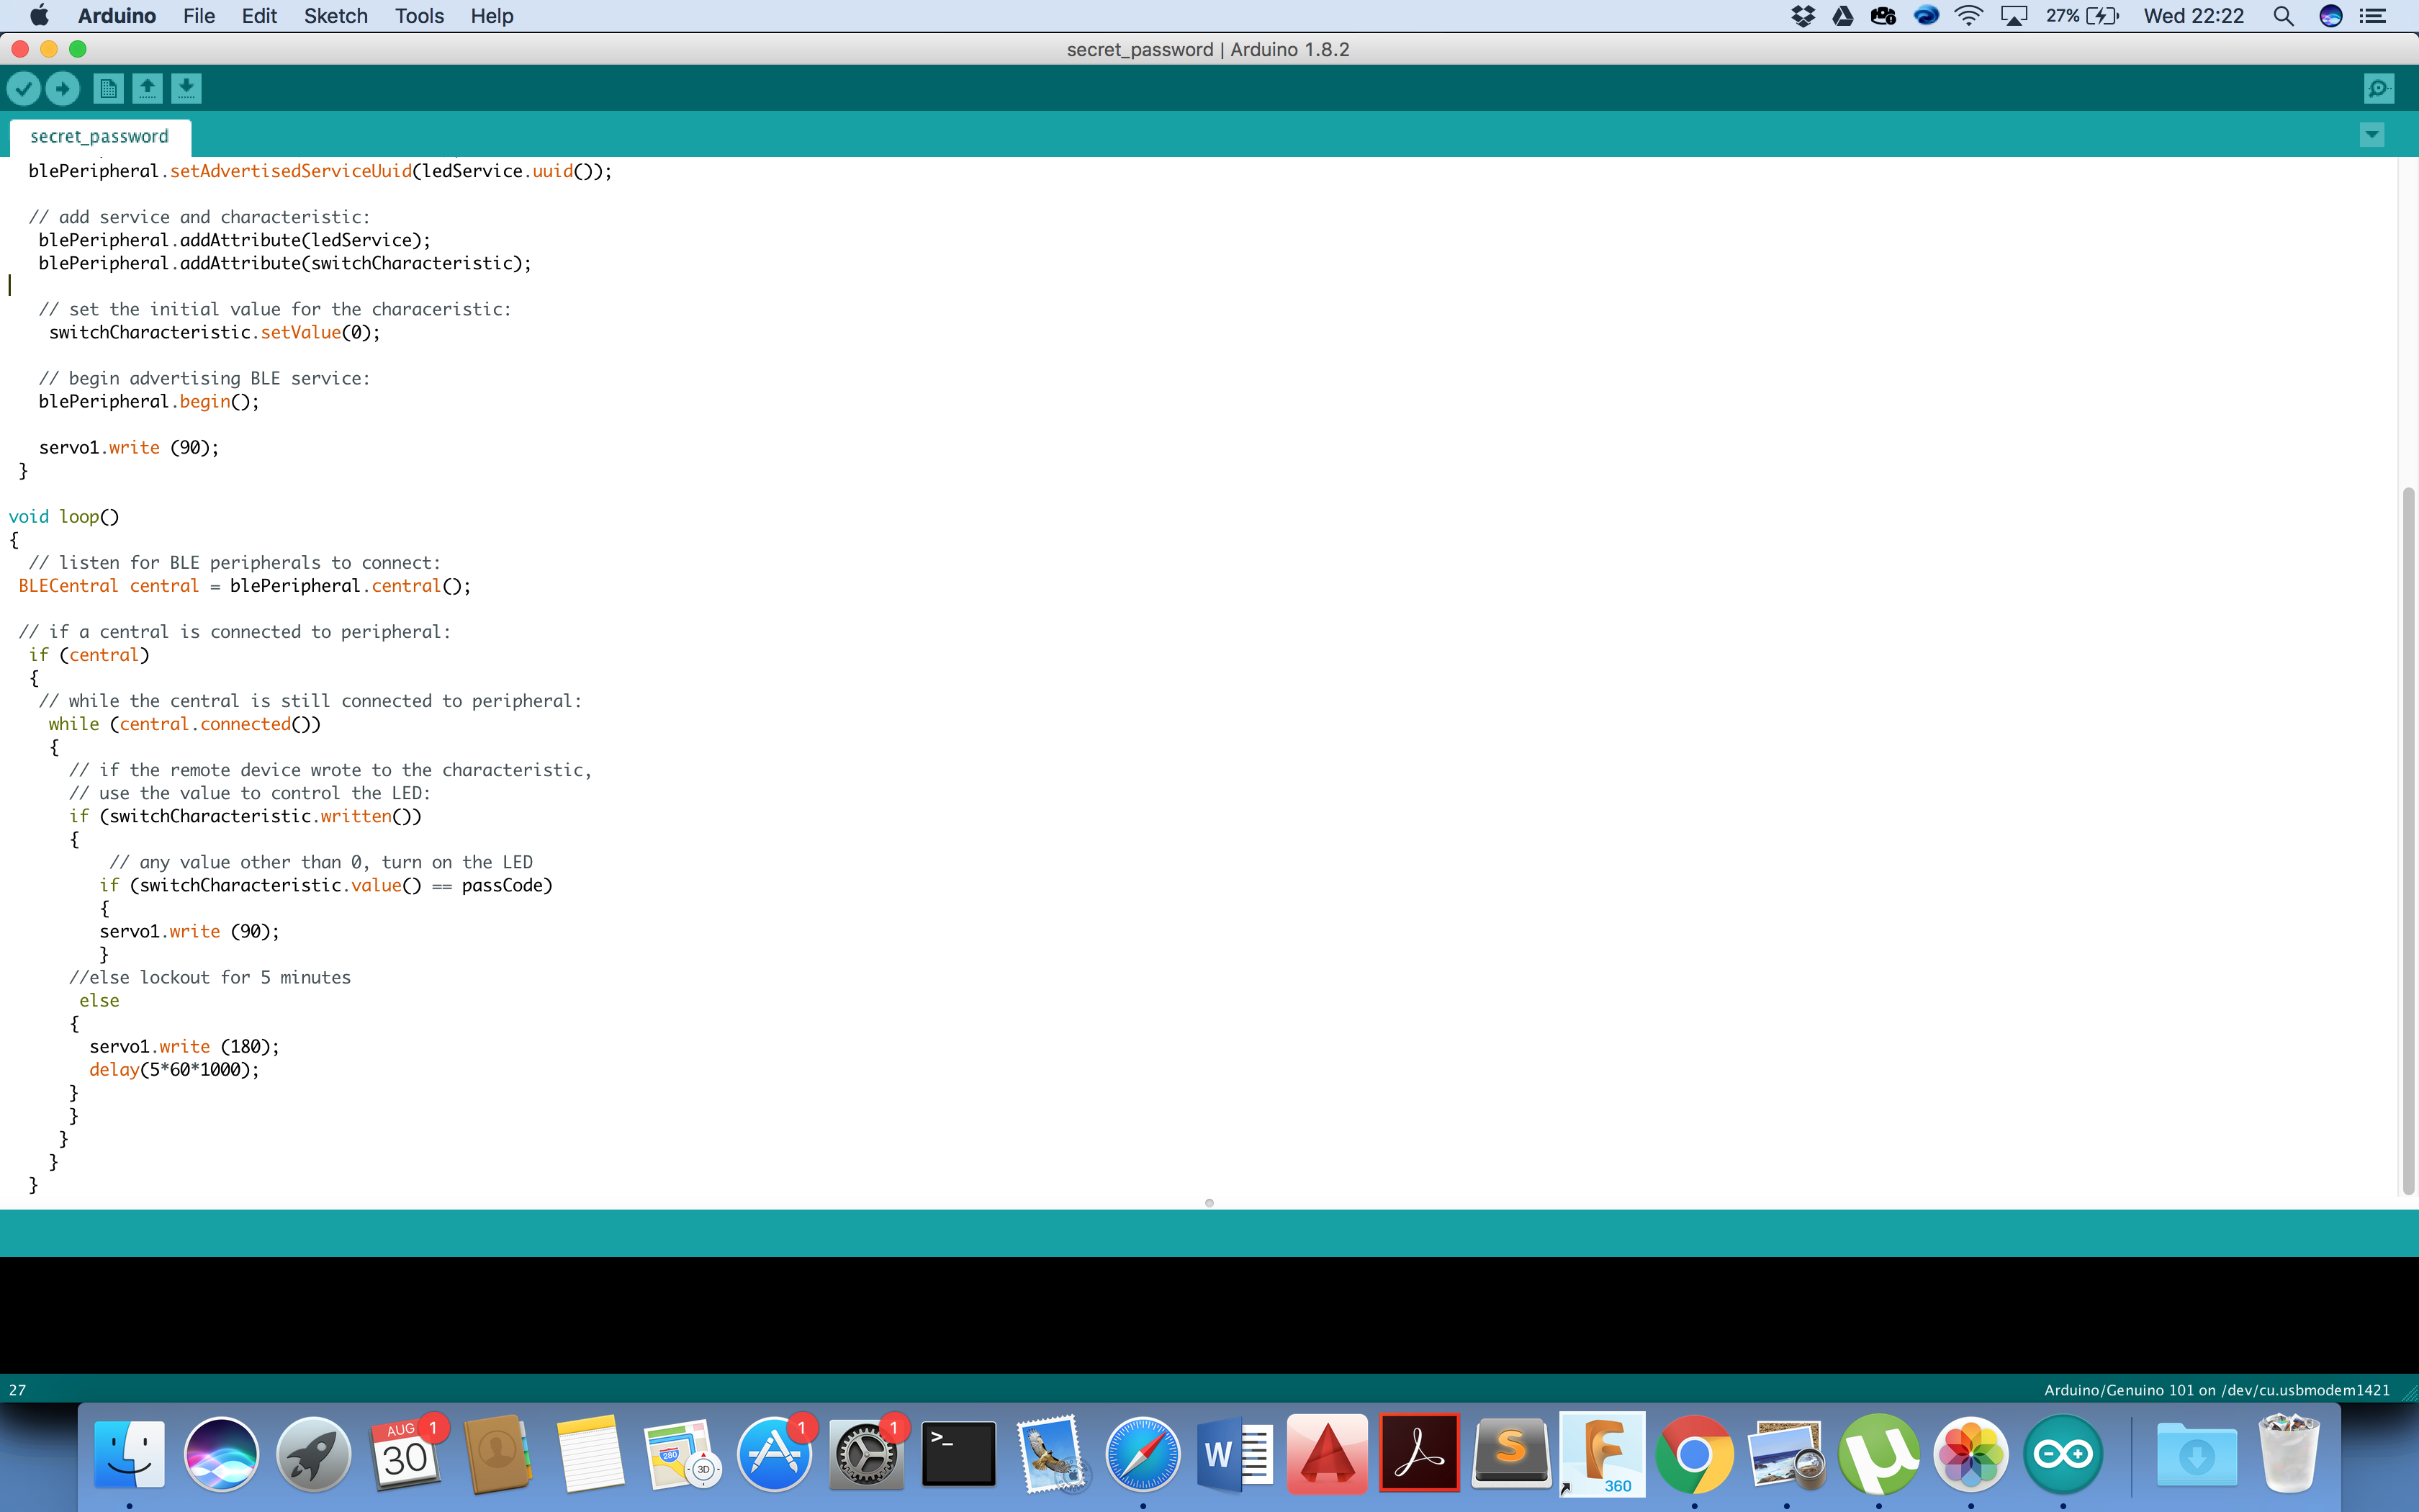
Task: Open a sketch with the Open arrow icon
Action: click(x=147, y=89)
